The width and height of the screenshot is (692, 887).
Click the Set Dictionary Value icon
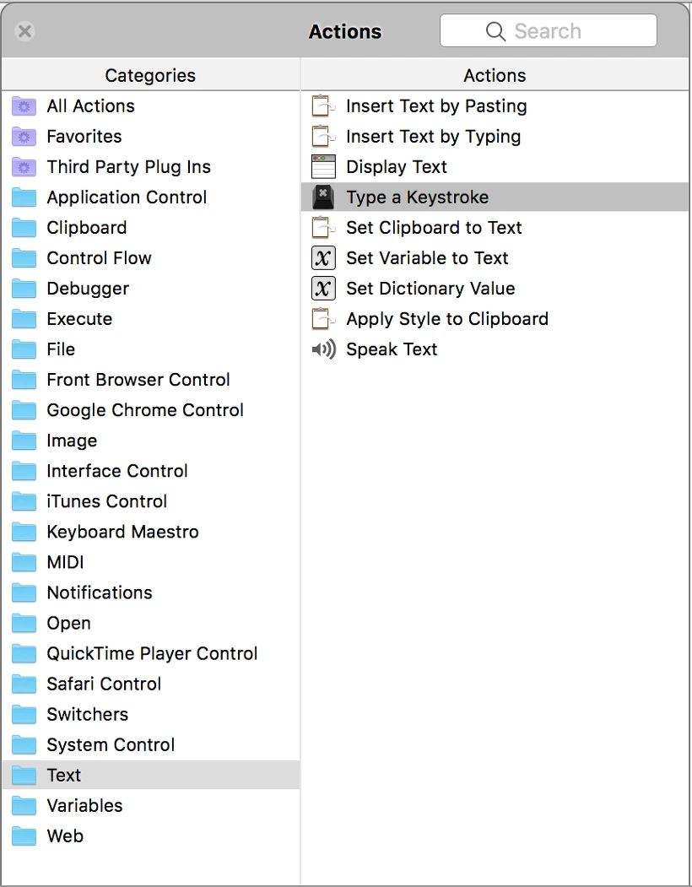point(324,289)
